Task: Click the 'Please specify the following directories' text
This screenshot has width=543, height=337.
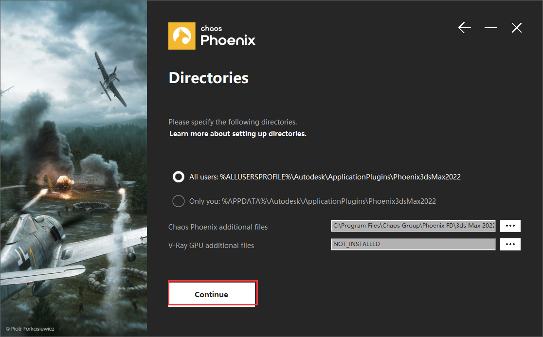Action: pyautogui.click(x=232, y=122)
